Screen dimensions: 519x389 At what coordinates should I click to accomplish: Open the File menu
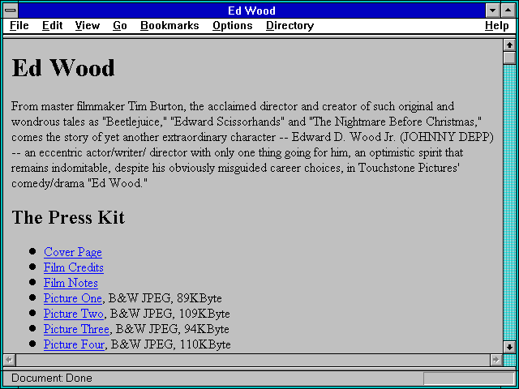pyautogui.click(x=19, y=25)
